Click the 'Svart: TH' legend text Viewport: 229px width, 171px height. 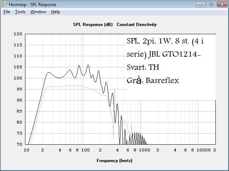coord(143,67)
